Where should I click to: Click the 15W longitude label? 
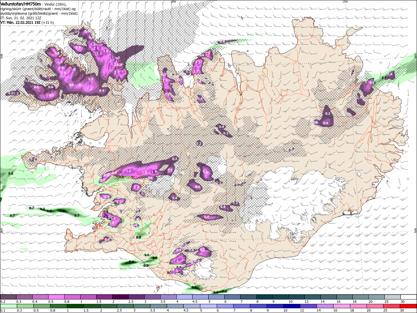345,2
